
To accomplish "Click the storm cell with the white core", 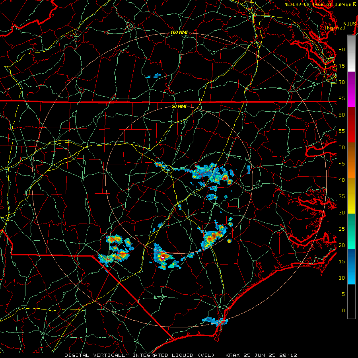I will [x=163, y=257].
